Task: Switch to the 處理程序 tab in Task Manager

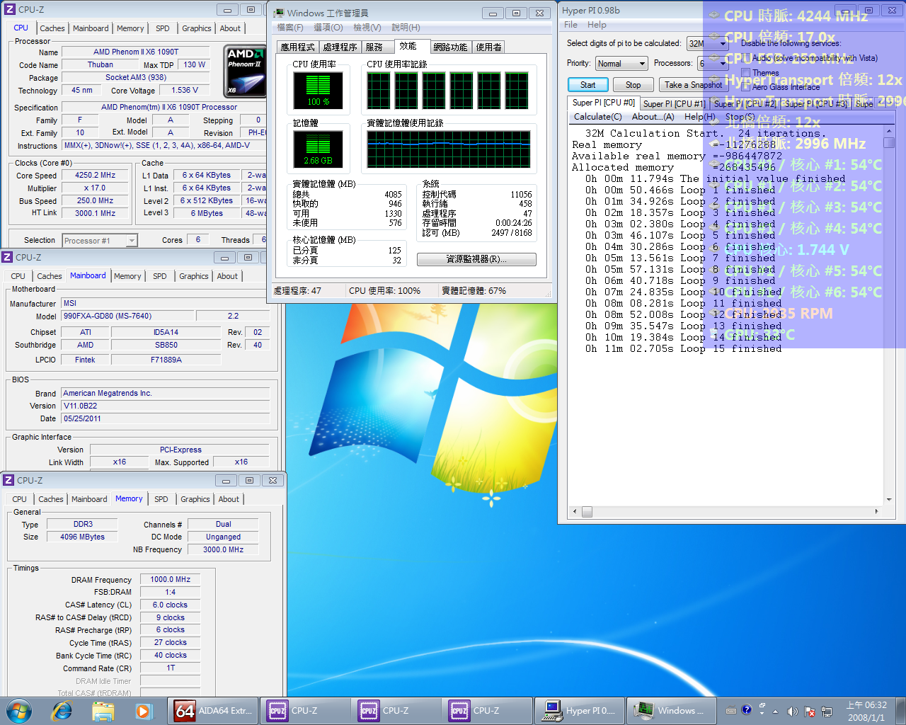Action: (340, 47)
